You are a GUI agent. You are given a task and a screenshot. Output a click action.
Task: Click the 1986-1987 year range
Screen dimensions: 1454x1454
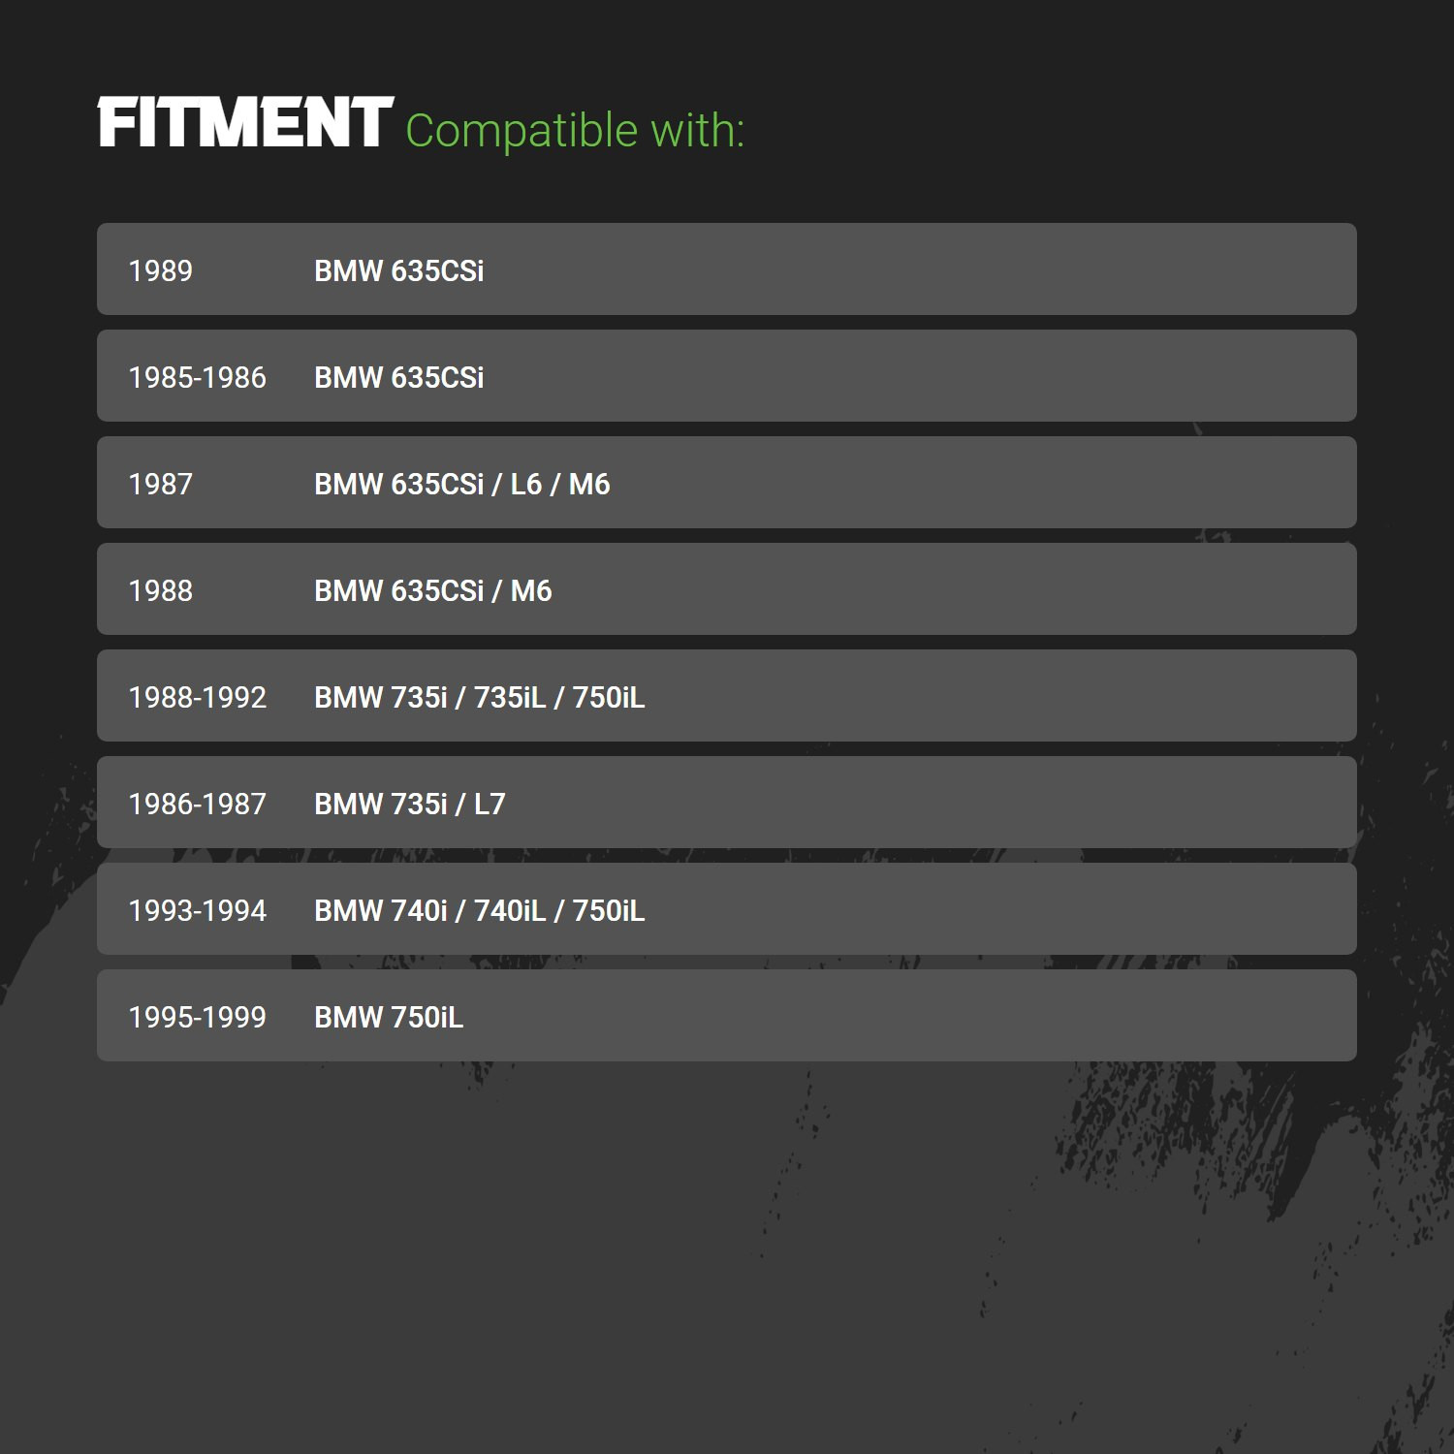click(x=198, y=804)
